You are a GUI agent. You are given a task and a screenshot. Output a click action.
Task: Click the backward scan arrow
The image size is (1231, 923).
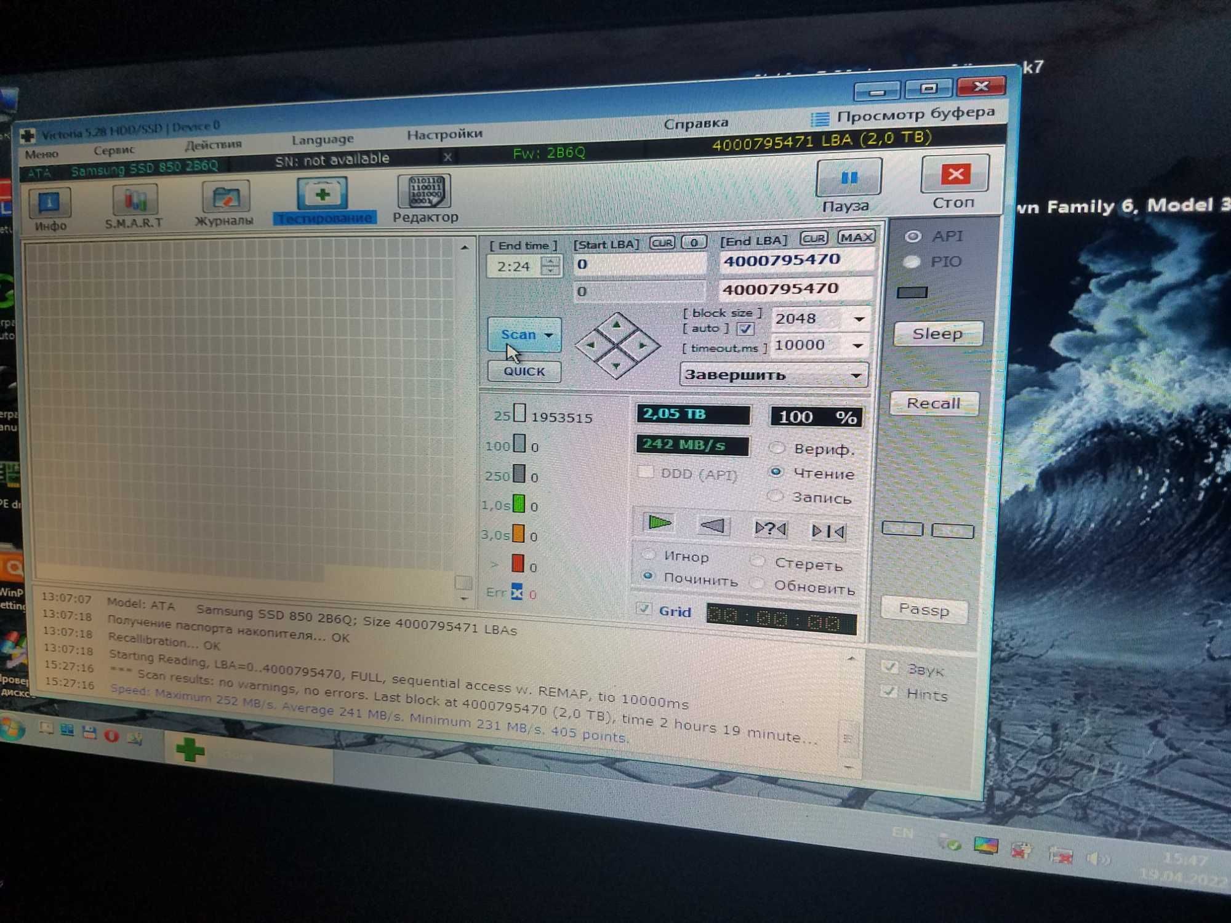(713, 525)
